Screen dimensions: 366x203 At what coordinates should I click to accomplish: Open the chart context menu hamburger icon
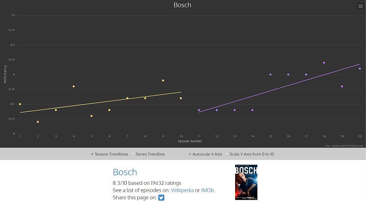pyautogui.click(x=360, y=6)
